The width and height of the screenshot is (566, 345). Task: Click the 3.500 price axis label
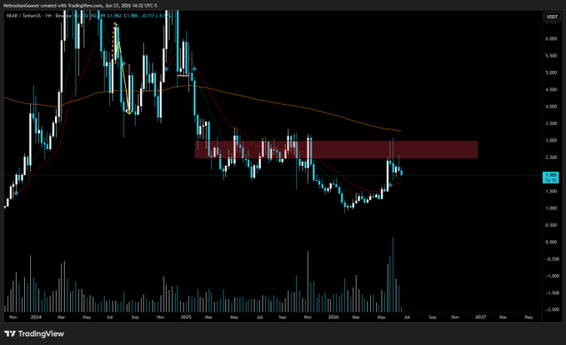tap(551, 123)
